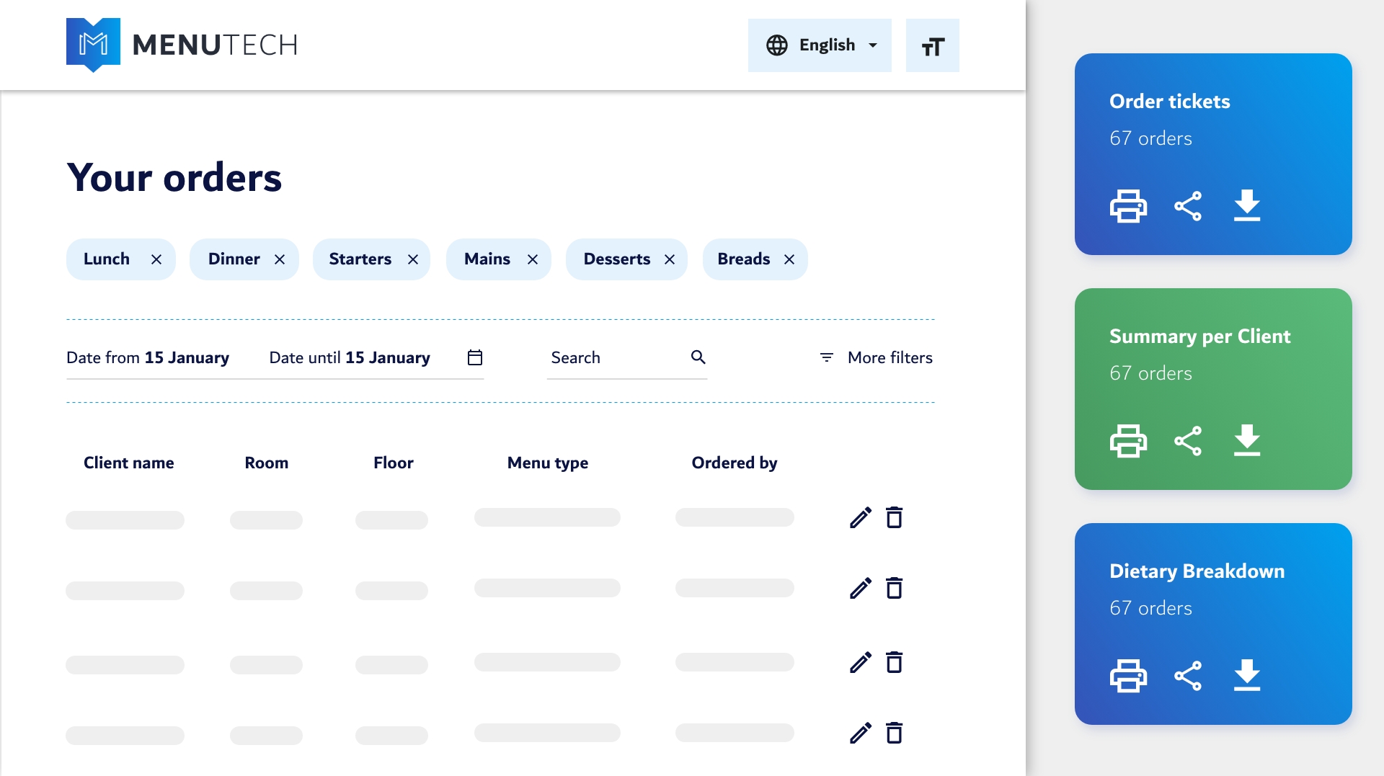Share the Order tickets report

[x=1188, y=207]
